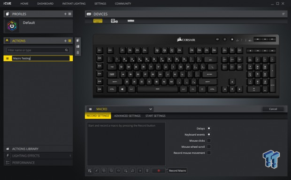Click the Escape key on keyboard image
This screenshot has height=180, width=291.
pos(110,50)
